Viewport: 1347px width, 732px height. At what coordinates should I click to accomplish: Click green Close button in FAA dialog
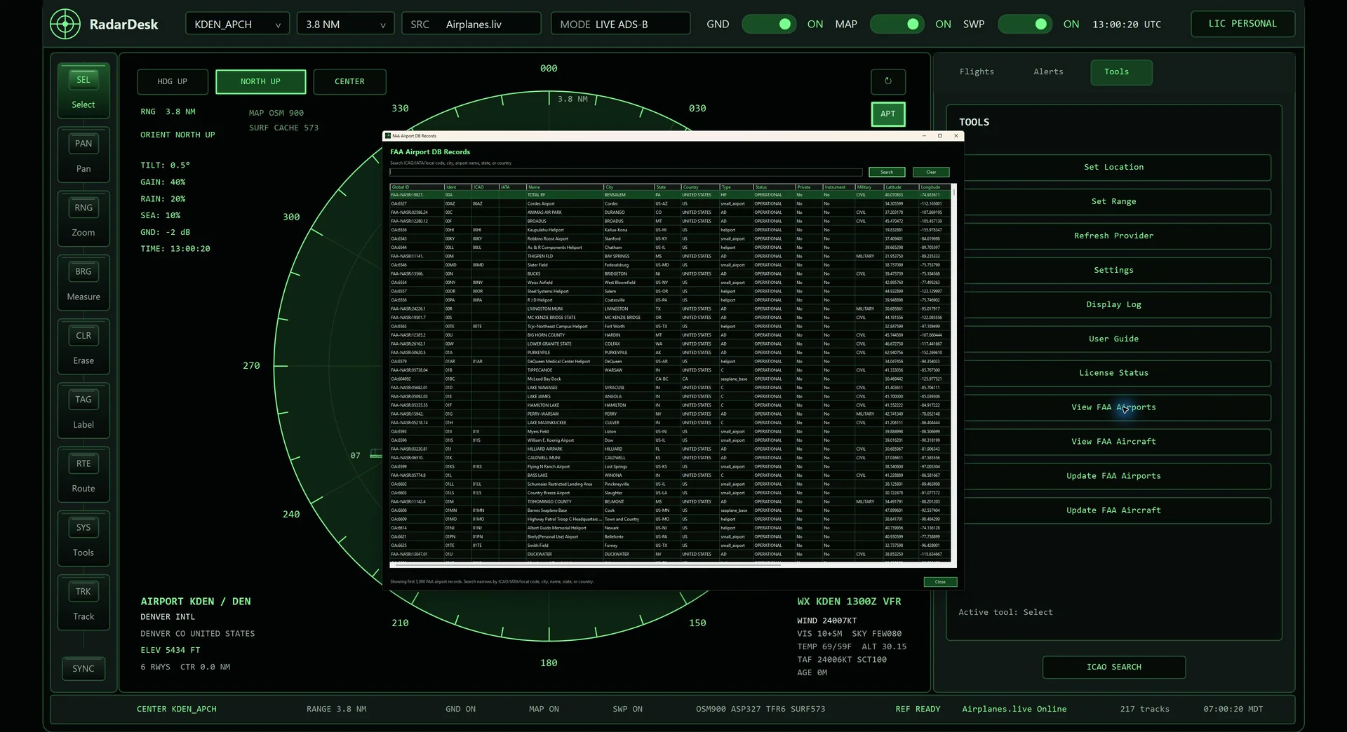(x=940, y=582)
